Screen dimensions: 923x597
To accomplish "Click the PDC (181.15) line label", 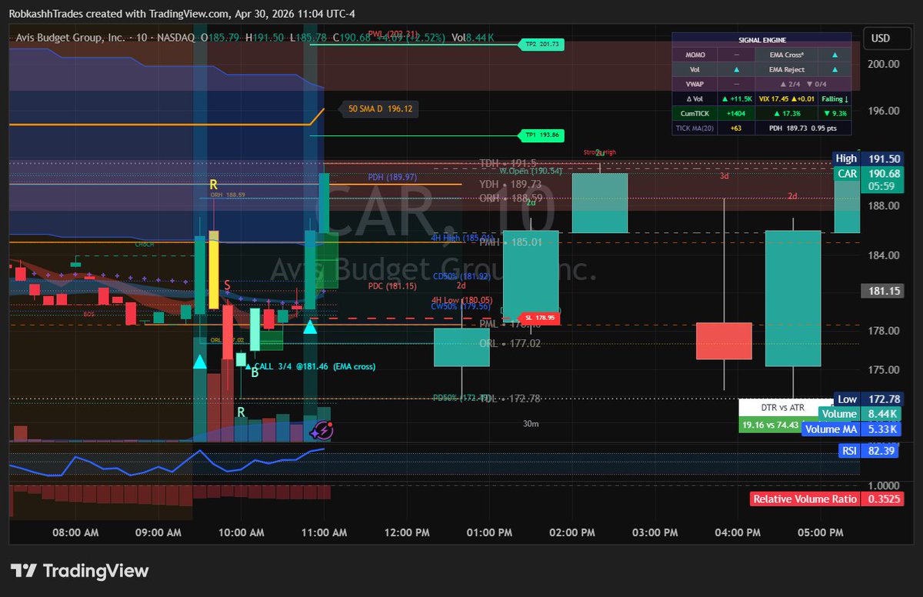I will 392,285.
